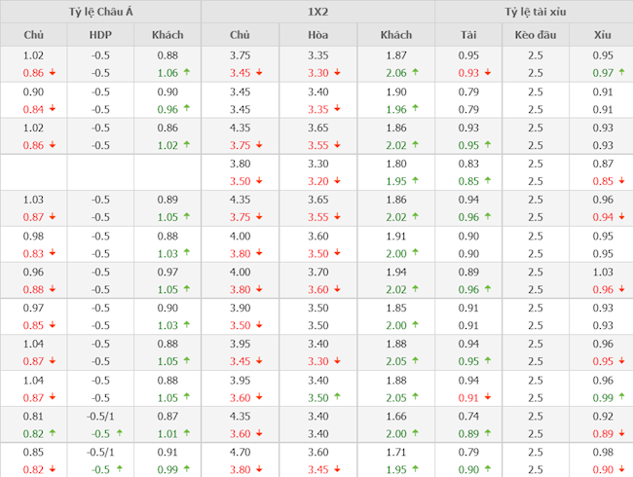This screenshot has height=477, width=633.
Task: Click the red down arrow beside 0.84
Action: [x=53, y=109]
